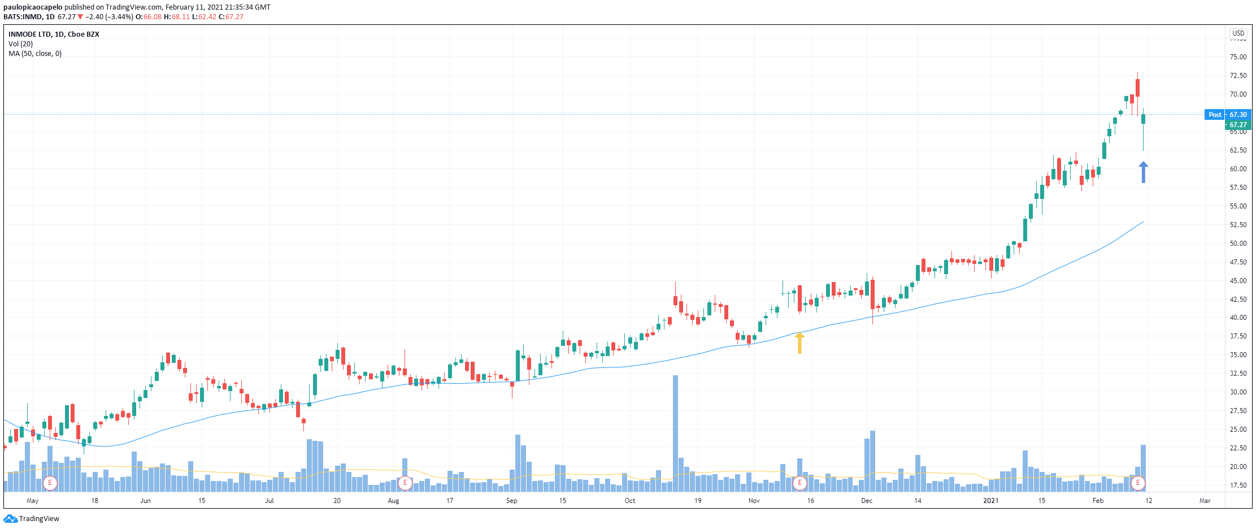Viewport: 1256px width, 529px height.
Task: Click the 72.50 price axis label
Action: [1238, 76]
